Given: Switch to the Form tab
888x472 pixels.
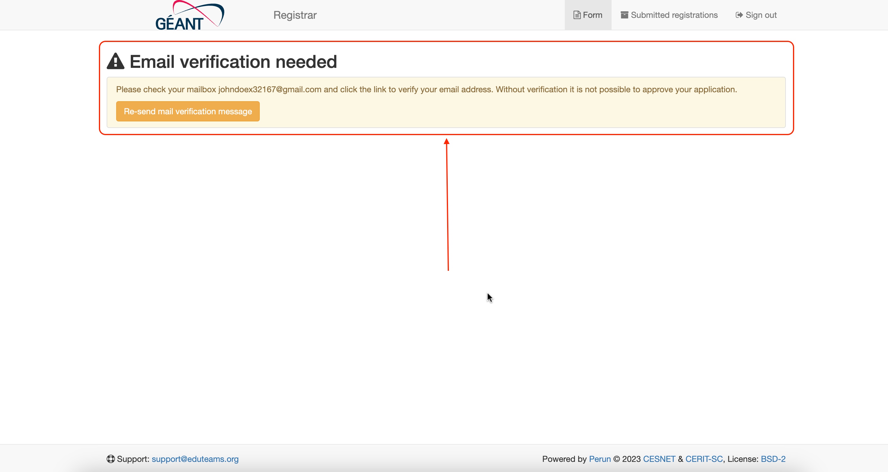Looking at the screenshot, I should click(x=588, y=15).
